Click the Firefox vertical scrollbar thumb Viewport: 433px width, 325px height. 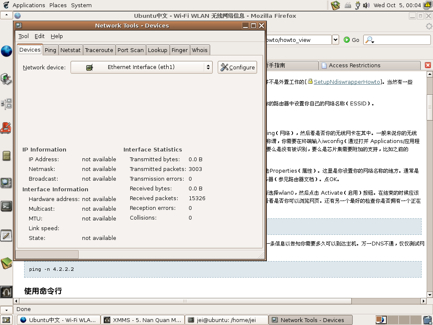pyautogui.click(x=430, y=107)
